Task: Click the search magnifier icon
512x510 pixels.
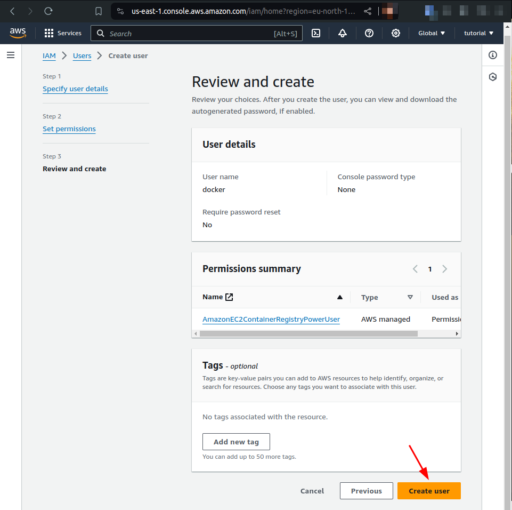Action: [x=101, y=34]
